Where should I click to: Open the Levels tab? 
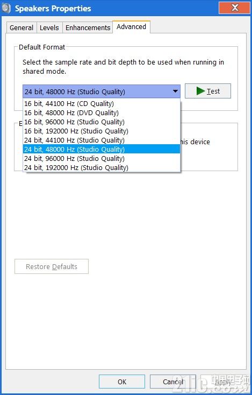pos(49,27)
